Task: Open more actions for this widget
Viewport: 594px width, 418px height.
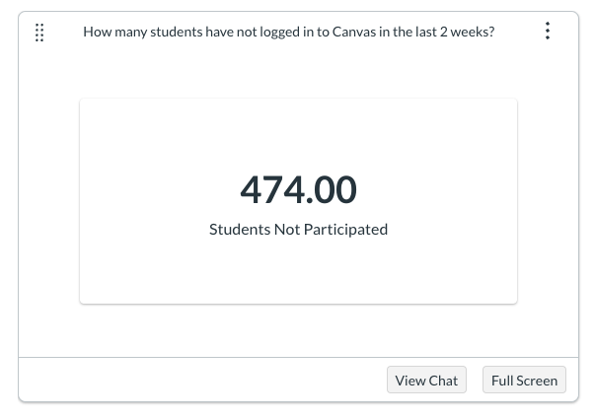Action: pyautogui.click(x=548, y=32)
